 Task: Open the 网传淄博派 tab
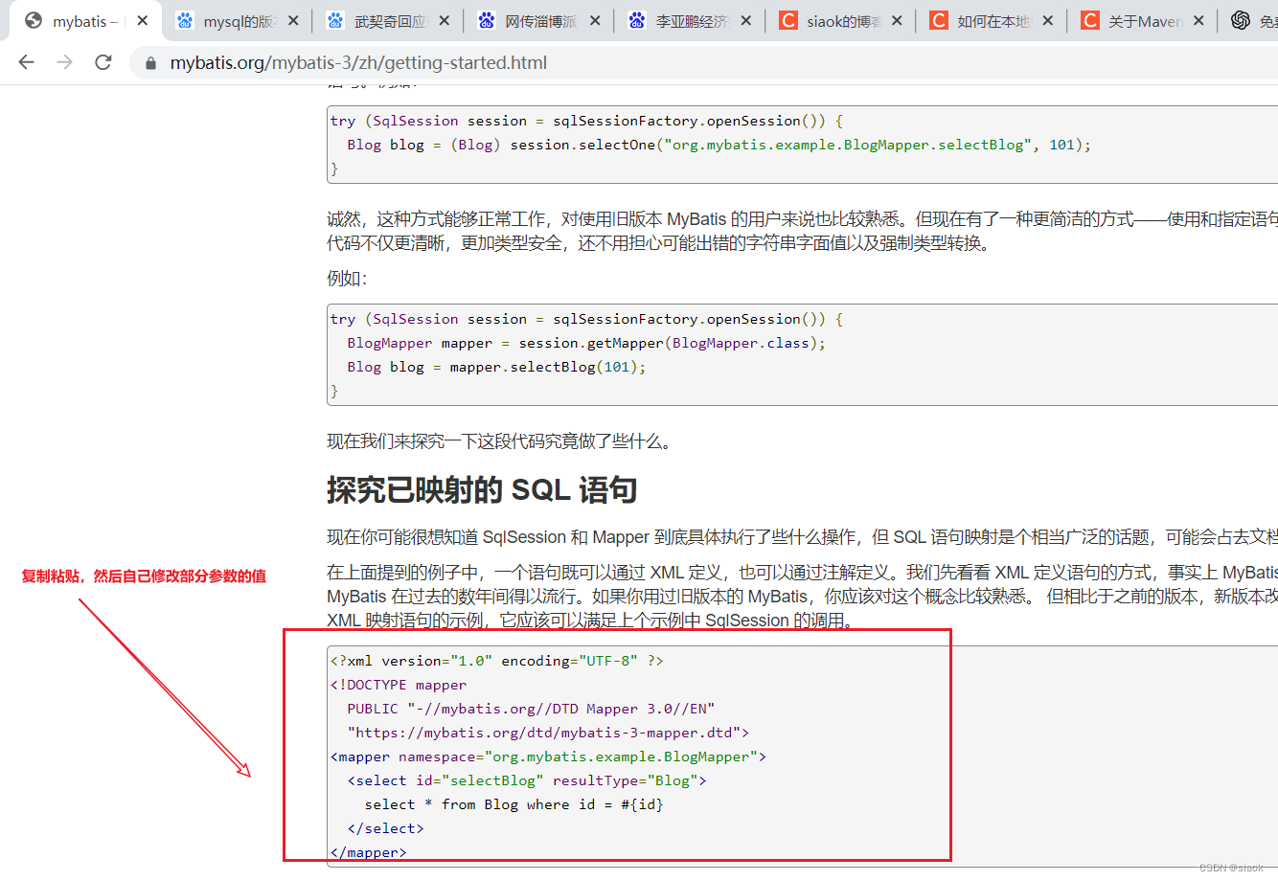coord(540,21)
